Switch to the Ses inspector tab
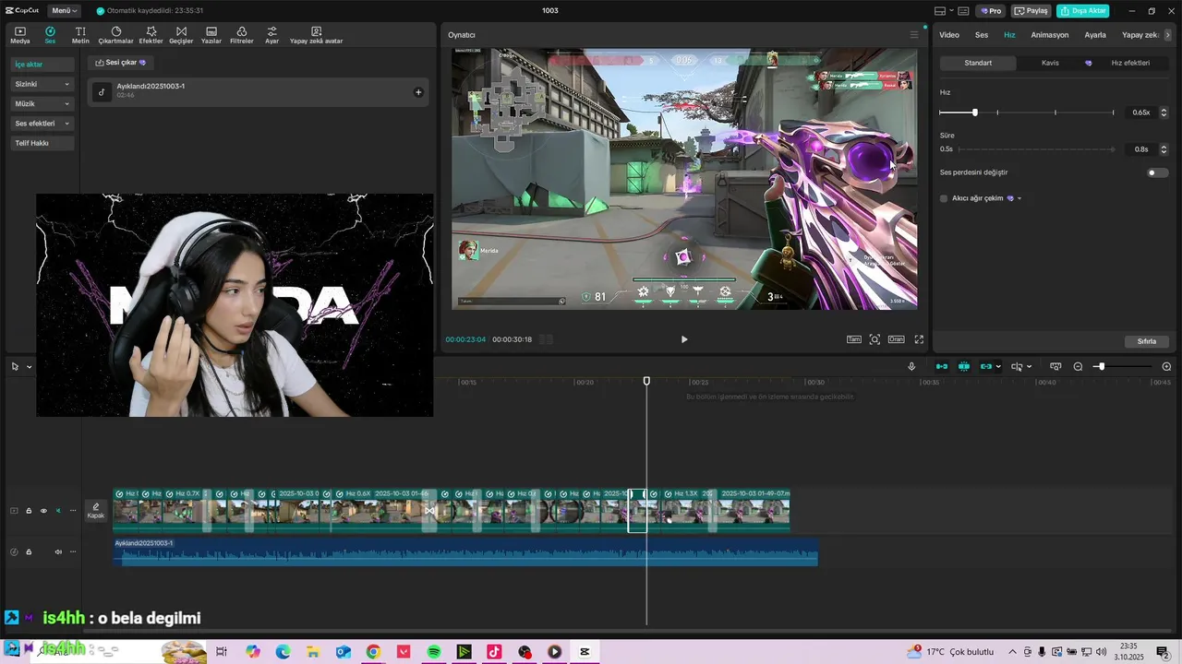The image size is (1182, 664). click(982, 35)
